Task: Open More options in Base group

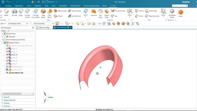Action: point(86,13)
